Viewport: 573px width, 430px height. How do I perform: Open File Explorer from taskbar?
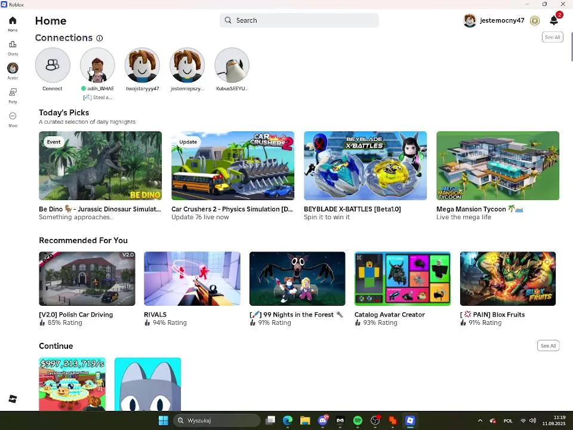305,420
